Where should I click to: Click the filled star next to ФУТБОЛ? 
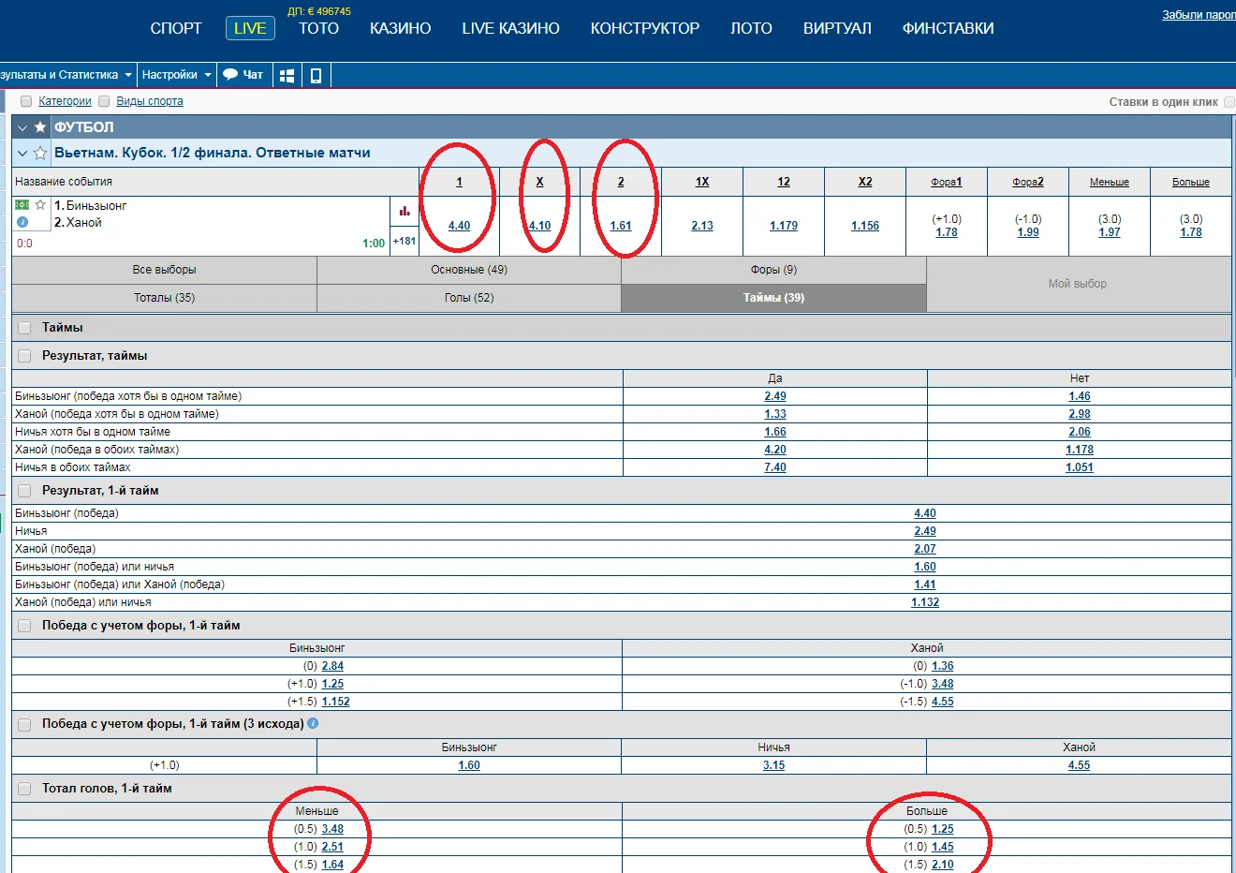[40, 127]
